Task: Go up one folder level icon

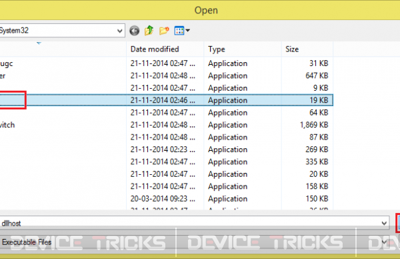Action: click(149, 31)
